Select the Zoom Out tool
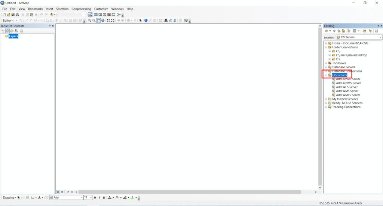Image resolution: width=383 pixels, height=206 pixels. coord(94,21)
